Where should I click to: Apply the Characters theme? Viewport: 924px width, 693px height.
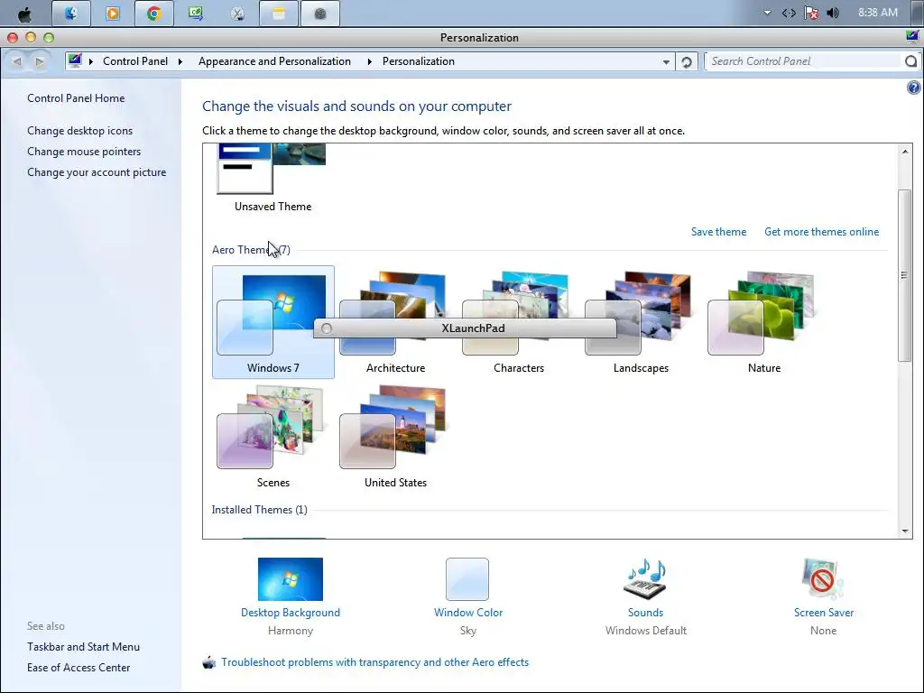point(519,322)
